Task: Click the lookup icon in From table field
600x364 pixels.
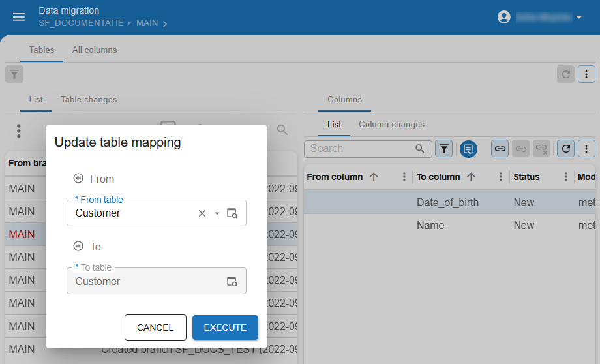Action: pos(232,213)
